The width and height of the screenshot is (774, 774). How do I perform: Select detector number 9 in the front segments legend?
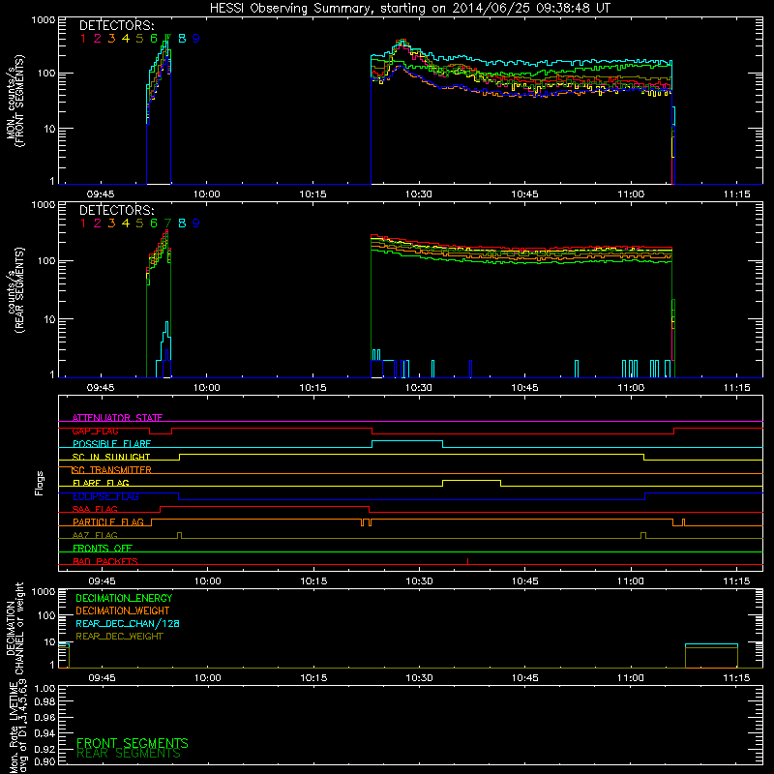pyautogui.click(x=196, y=39)
